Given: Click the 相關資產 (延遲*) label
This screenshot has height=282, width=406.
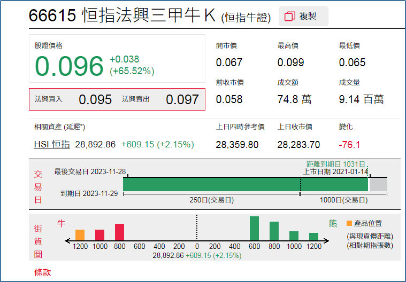Looking at the screenshot, I should tap(59, 127).
